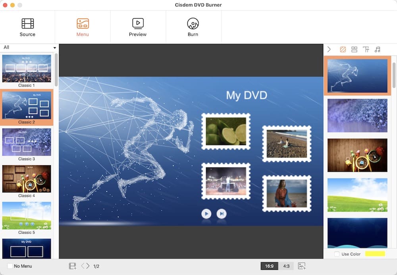Click the add background image icon

301,266
